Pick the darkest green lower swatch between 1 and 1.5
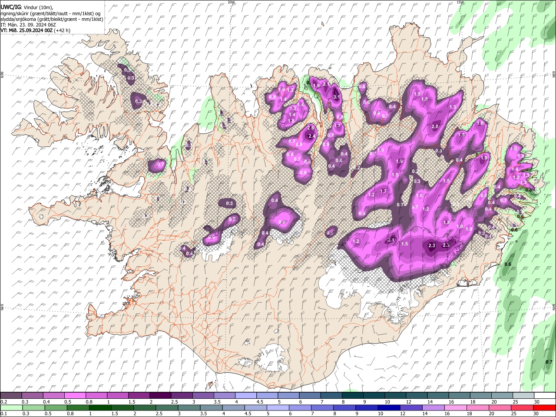556x417 pixels. point(100,407)
